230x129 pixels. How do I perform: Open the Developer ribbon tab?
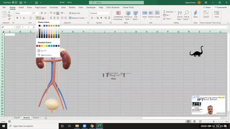point(91,7)
